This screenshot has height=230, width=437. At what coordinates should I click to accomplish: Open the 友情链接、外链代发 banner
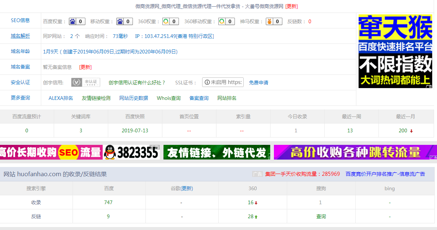click(x=217, y=152)
